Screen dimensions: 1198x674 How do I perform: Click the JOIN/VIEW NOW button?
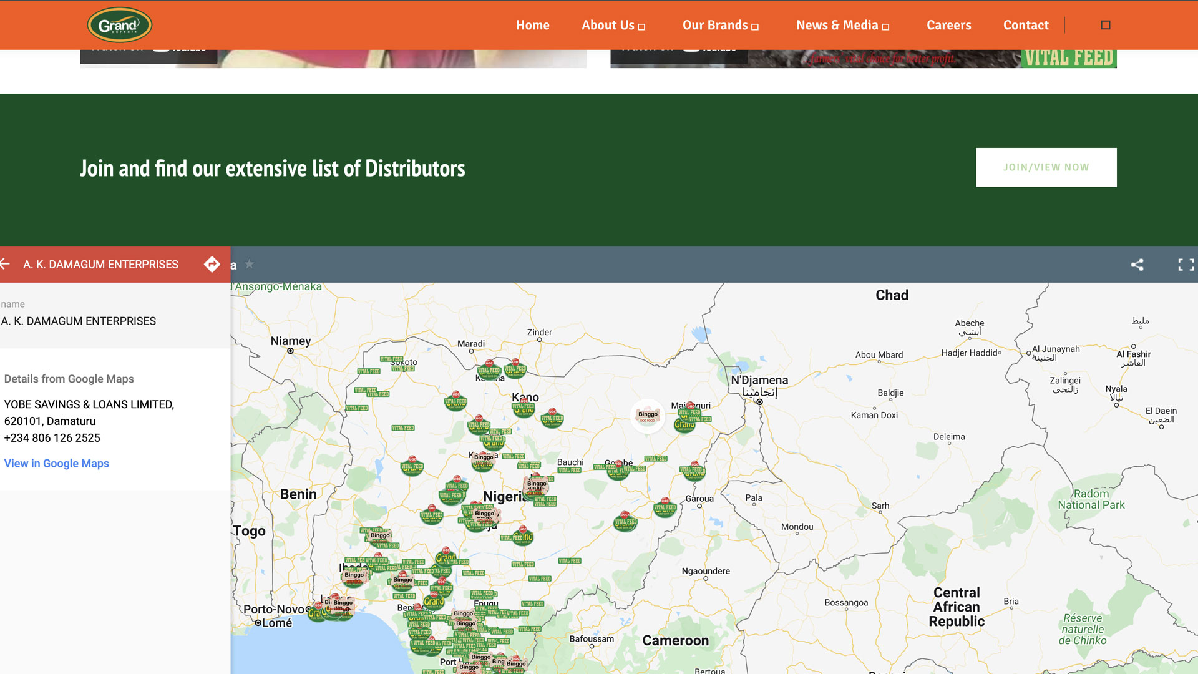(x=1046, y=167)
